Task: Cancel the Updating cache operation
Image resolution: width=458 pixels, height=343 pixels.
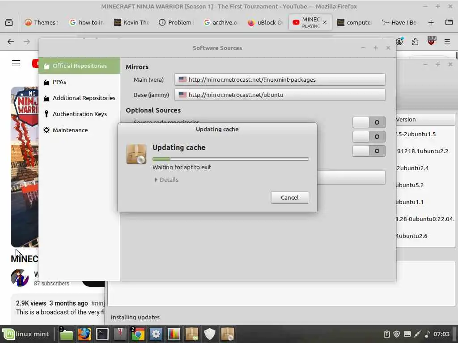Action: [x=290, y=197]
